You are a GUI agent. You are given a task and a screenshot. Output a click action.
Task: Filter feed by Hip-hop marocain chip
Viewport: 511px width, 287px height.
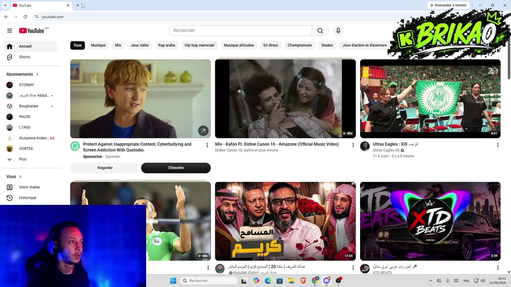point(200,45)
